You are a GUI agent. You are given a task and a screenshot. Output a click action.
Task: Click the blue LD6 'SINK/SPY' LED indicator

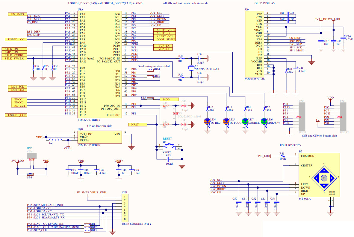tap(264, 121)
